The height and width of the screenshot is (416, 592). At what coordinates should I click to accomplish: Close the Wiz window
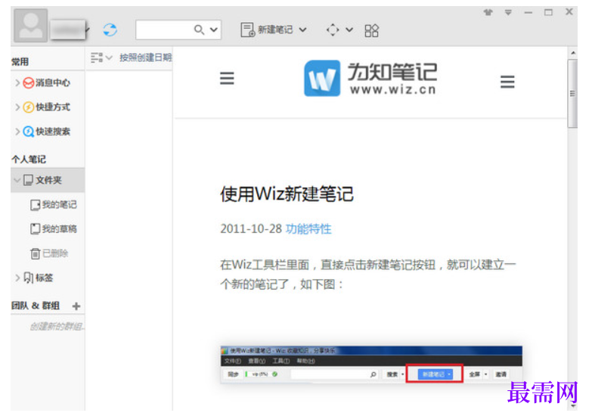point(569,12)
